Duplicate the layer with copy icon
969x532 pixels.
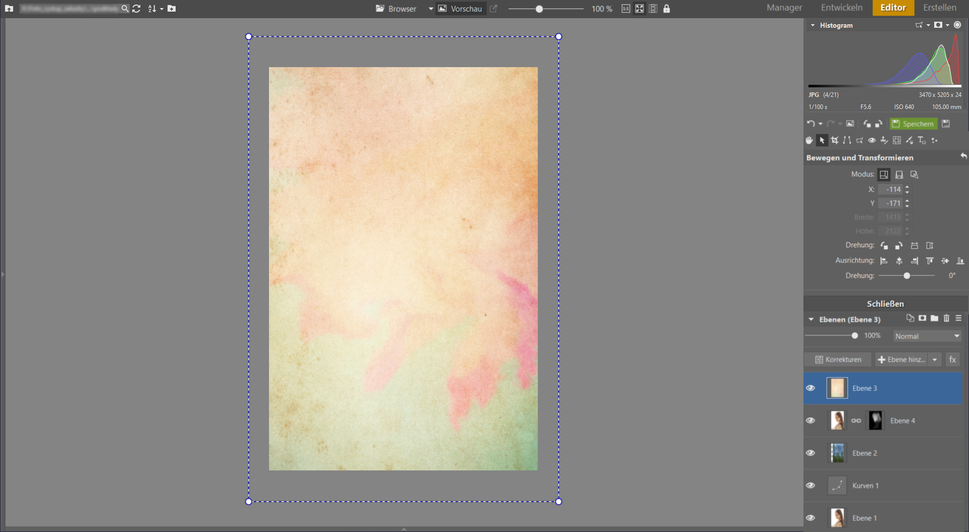pos(910,318)
